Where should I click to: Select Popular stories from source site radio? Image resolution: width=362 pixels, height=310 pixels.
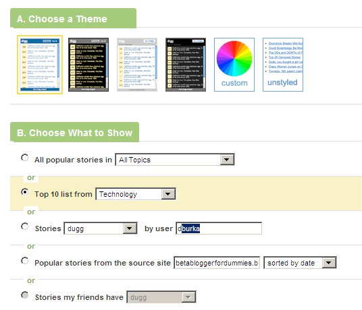click(25, 261)
